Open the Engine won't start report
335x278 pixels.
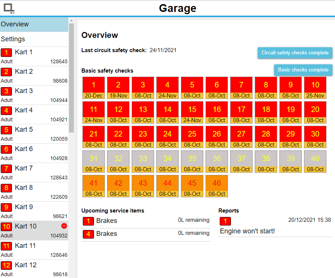click(x=275, y=226)
